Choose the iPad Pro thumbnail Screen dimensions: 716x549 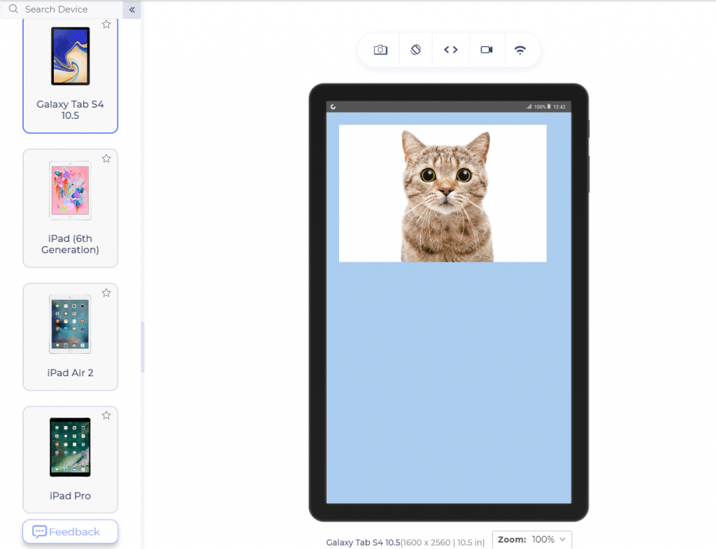[x=71, y=447]
